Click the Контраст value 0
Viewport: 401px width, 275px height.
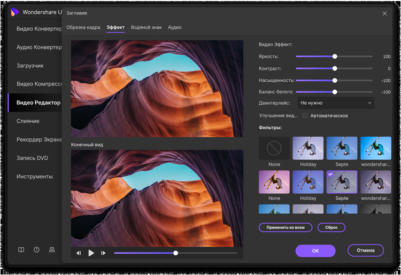point(389,68)
